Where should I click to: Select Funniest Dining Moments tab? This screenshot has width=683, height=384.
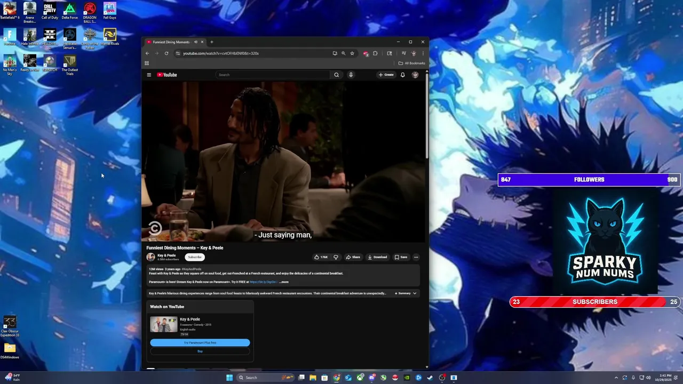point(171,42)
